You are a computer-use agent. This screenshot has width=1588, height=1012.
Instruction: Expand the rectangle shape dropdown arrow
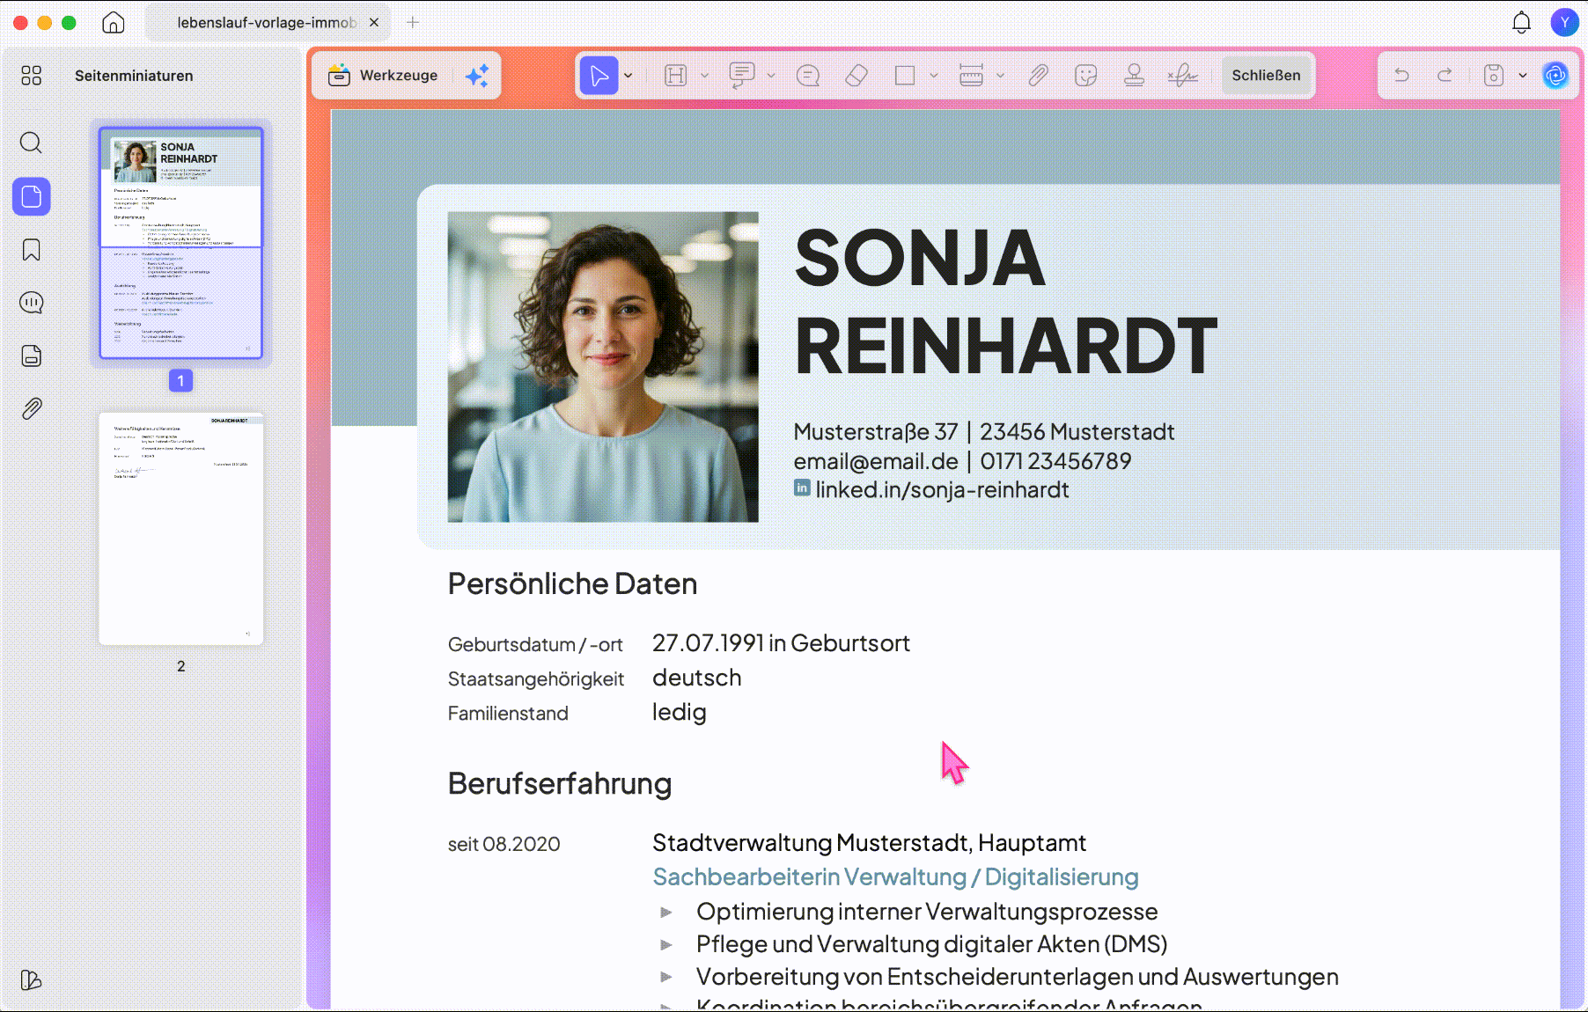click(934, 76)
